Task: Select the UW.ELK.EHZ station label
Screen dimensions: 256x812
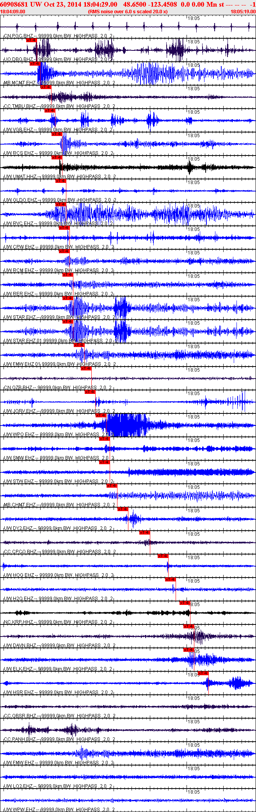Action: pos(18,669)
